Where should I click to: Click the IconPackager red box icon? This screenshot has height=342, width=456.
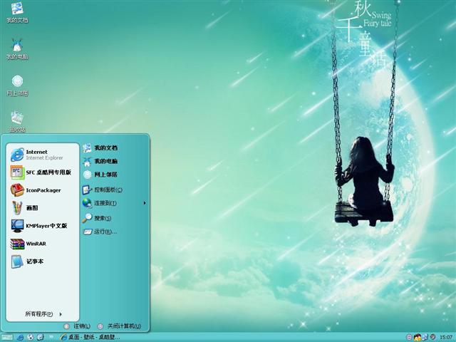(x=17, y=190)
